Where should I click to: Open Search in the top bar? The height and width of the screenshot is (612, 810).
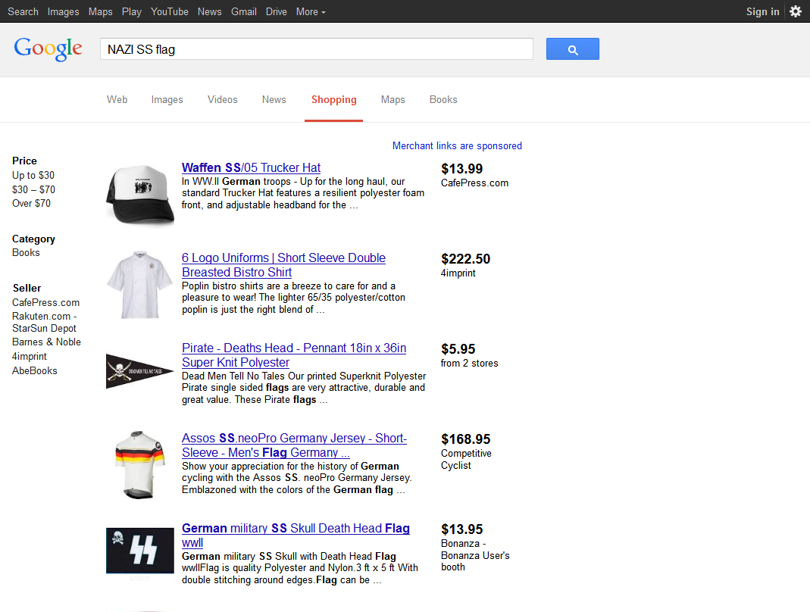point(23,11)
